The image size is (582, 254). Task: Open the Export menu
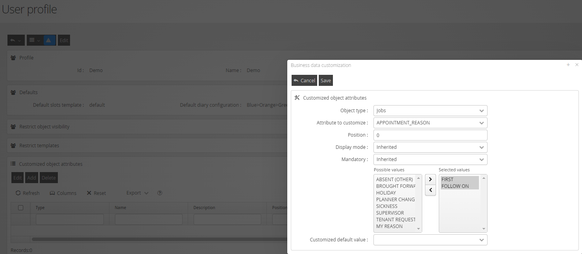pos(137,193)
